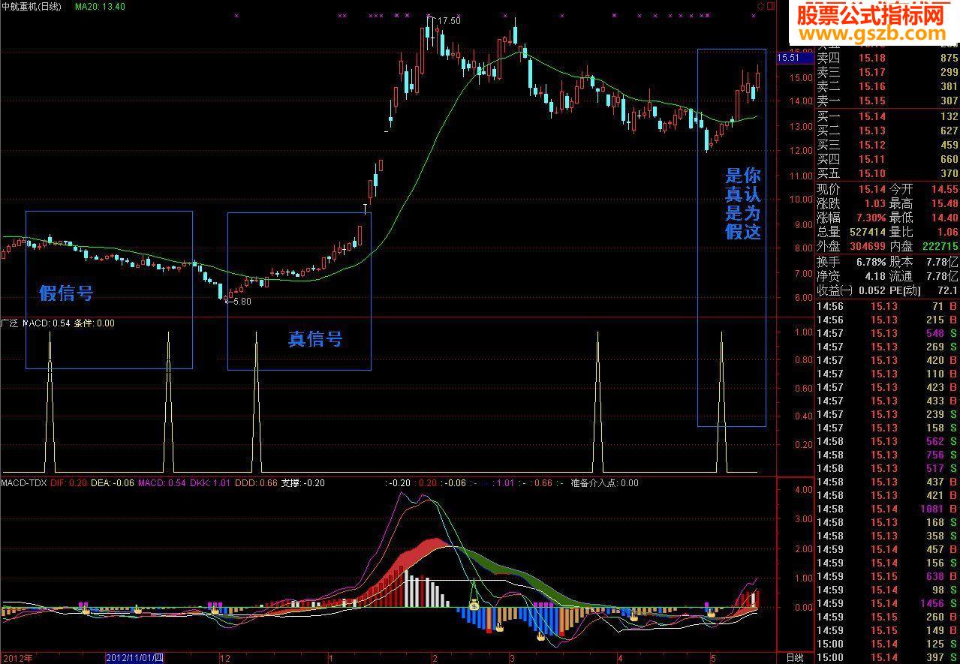Click the 量比 1.06 value
This screenshot has width=960, height=664.
tap(946, 233)
